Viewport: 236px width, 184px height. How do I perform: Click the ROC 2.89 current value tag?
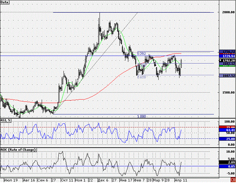pyautogui.click(x=227, y=162)
